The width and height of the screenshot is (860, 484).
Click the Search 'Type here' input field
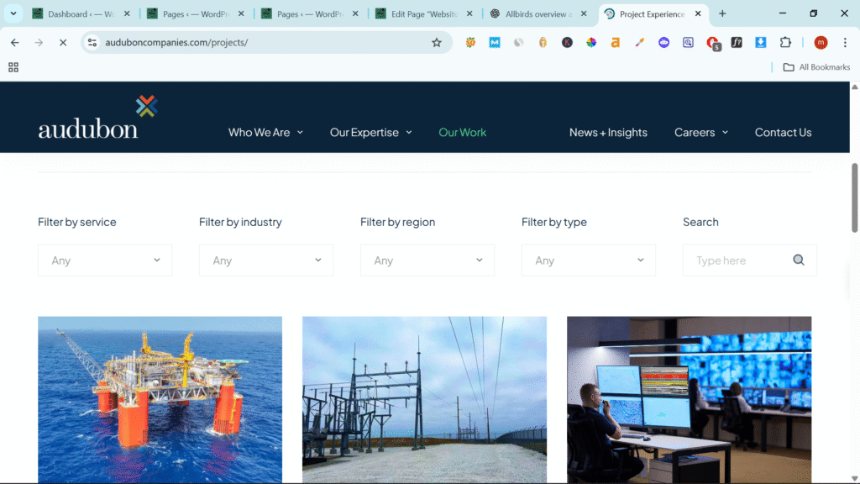(739, 260)
